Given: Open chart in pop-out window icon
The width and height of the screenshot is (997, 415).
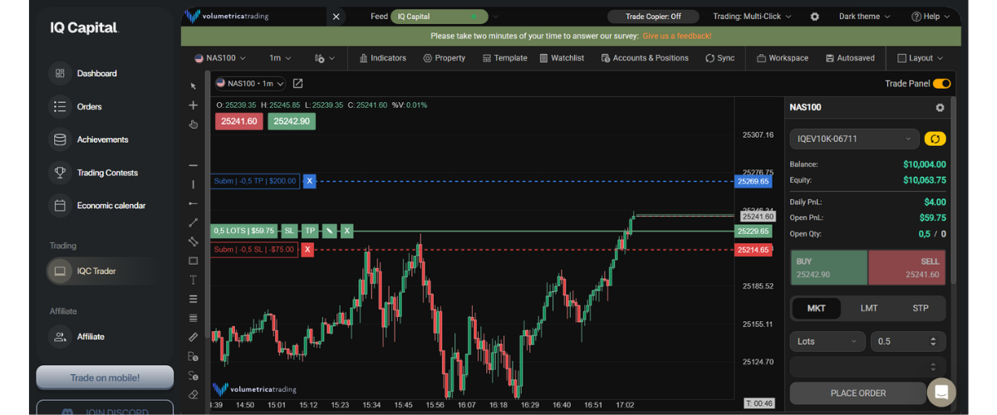Looking at the screenshot, I should point(298,83).
